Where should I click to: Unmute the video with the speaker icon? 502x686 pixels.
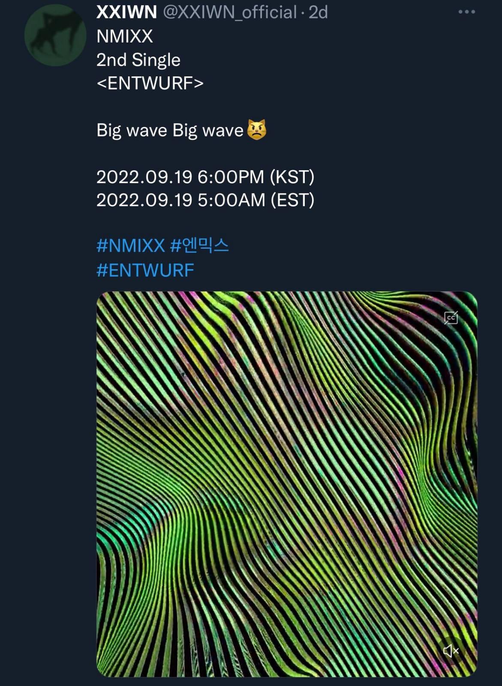451,651
